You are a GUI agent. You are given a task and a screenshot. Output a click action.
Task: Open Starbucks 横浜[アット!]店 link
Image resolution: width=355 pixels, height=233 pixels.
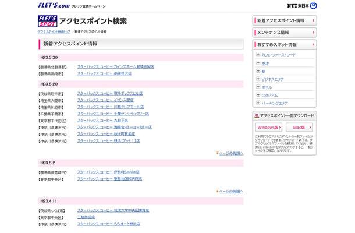pyautogui.click(x=108, y=141)
